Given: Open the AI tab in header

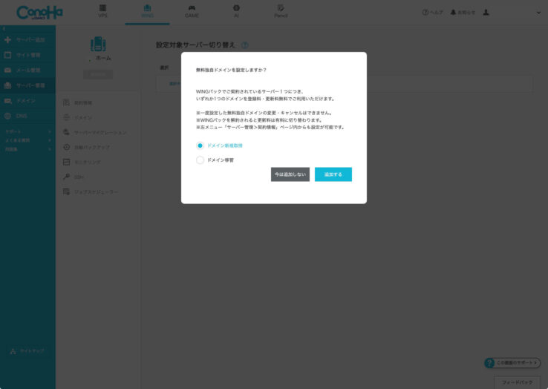Looking at the screenshot, I should [236, 12].
